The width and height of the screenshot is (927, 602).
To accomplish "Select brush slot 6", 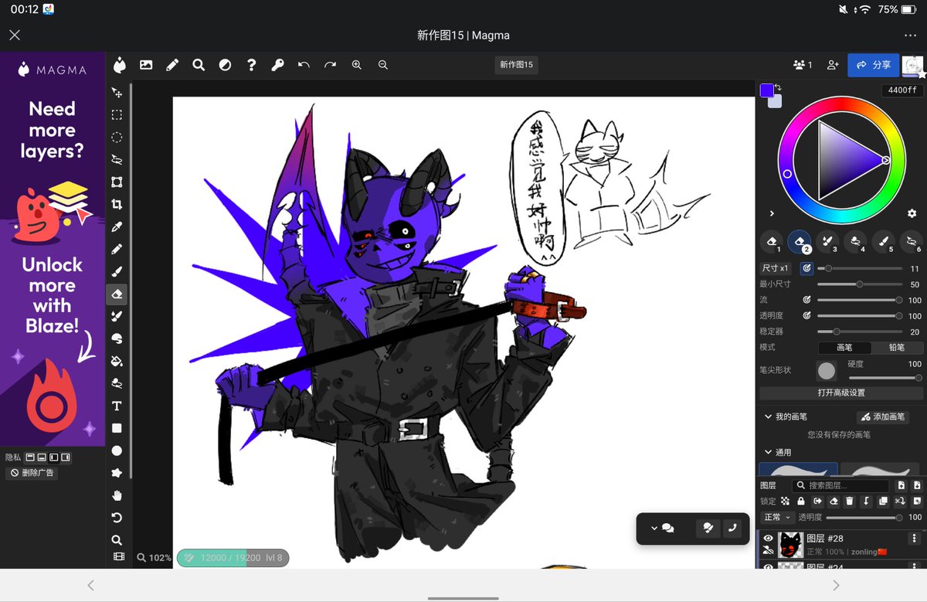I will pyautogui.click(x=910, y=242).
